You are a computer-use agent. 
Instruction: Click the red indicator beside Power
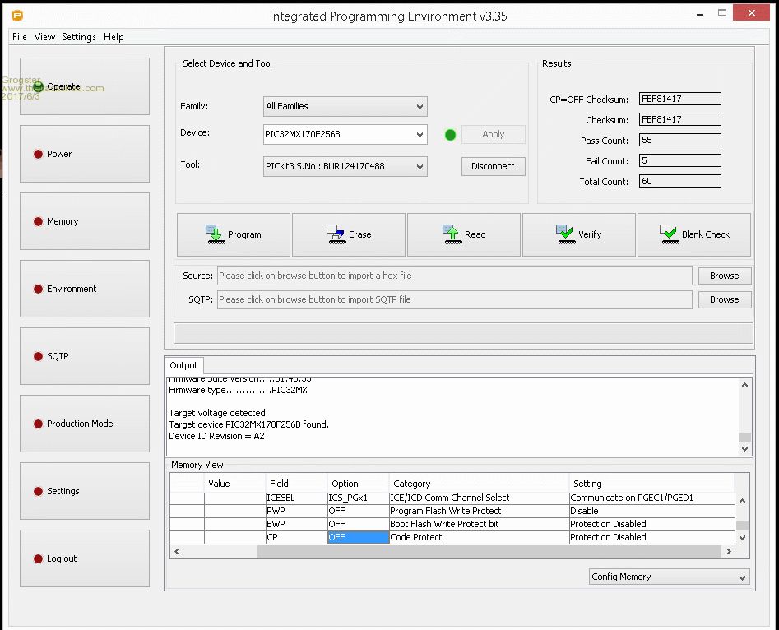tap(38, 155)
